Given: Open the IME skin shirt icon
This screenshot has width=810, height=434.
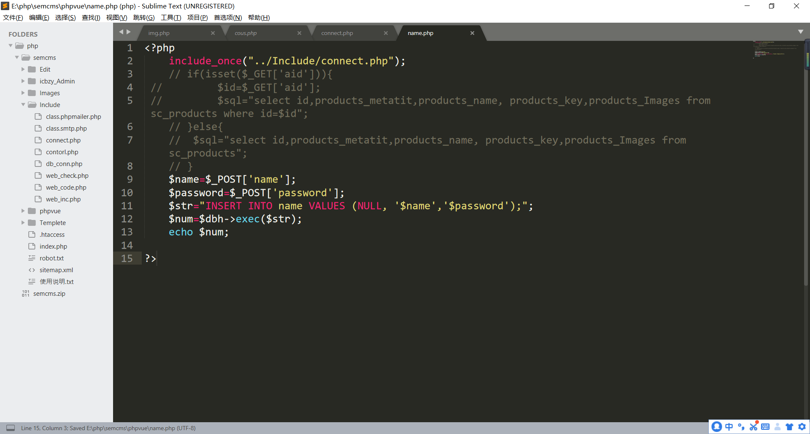Looking at the screenshot, I should [789, 426].
